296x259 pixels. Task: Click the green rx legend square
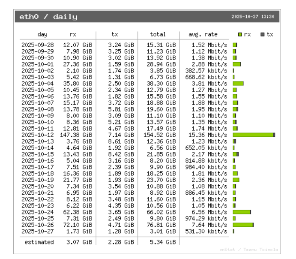pos(241,34)
